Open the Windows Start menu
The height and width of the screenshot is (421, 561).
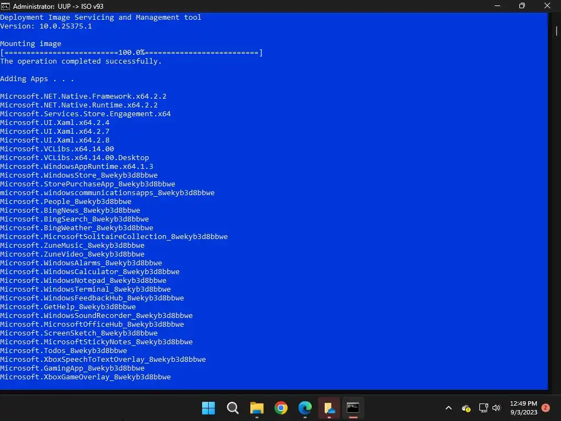coord(208,408)
